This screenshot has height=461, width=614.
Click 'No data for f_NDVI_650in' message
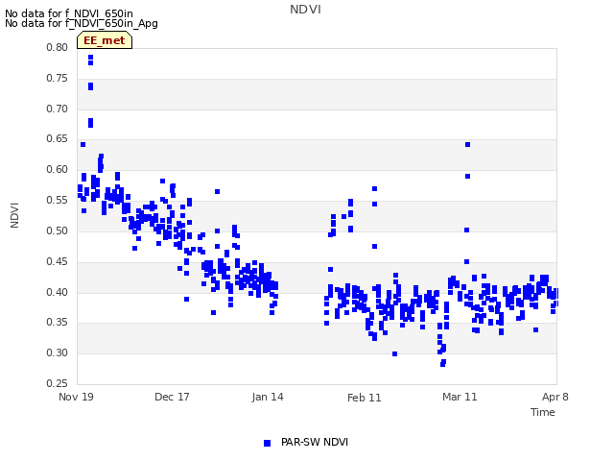pos(69,13)
